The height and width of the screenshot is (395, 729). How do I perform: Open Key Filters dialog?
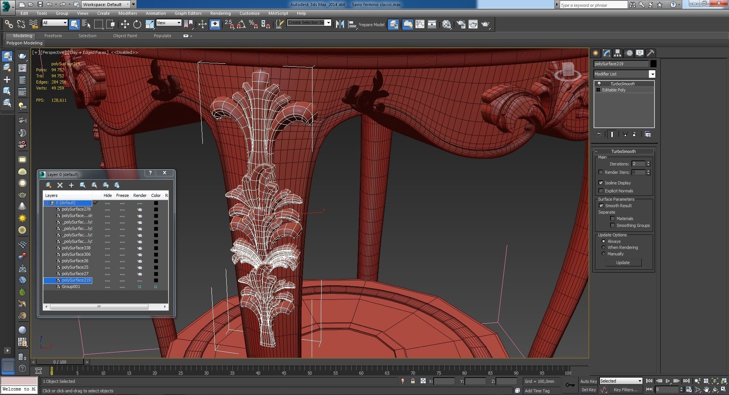(x=625, y=390)
